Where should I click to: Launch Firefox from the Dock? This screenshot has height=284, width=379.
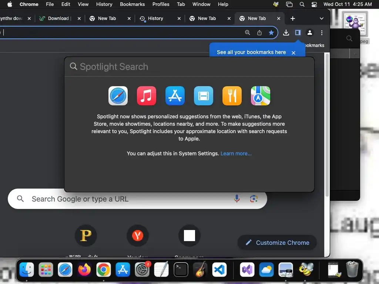pyautogui.click(x=84, y=270)
